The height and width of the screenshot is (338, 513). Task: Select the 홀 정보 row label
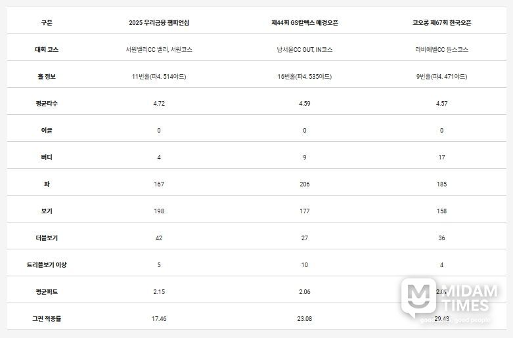[46, 76]
